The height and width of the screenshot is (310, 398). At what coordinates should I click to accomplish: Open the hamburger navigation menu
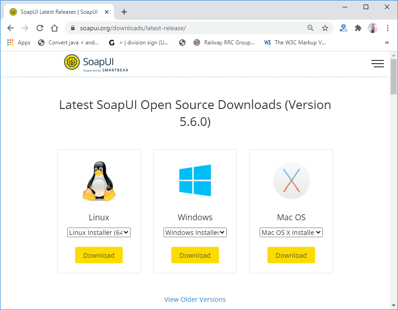click(377, 64)
